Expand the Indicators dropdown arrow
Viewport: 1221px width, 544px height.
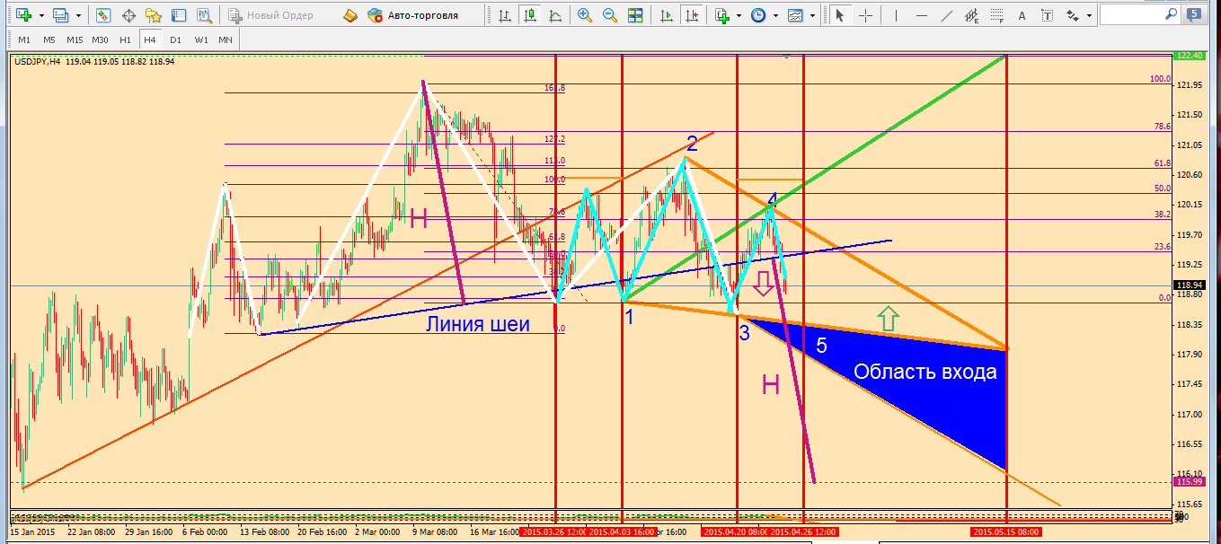(739, 15)
